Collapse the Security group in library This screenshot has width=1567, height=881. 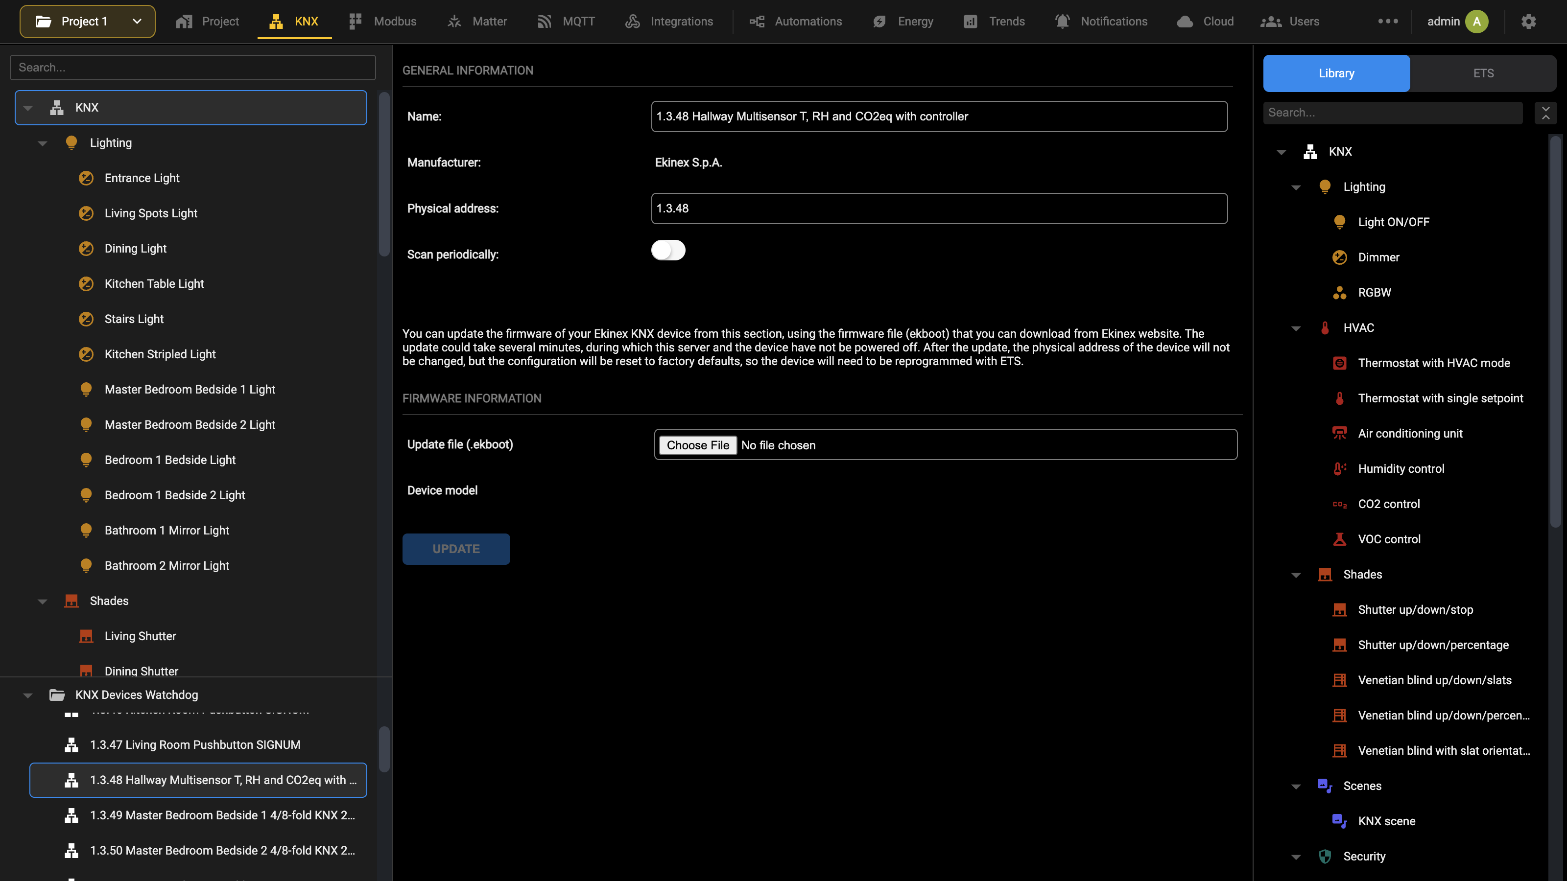pos(1296,857)
